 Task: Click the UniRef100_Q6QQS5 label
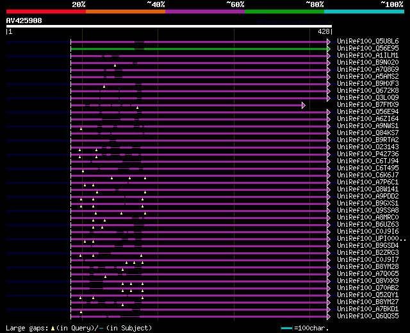[x=368, y=316]
